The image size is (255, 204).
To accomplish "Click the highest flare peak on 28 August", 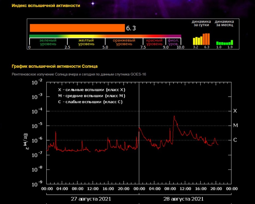I will click(174, 116).
